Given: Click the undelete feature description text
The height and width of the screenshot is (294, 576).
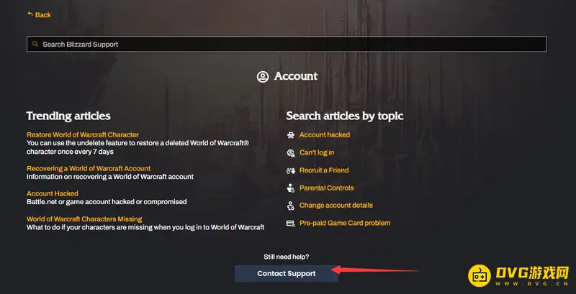Looking at the screenshot, I should point(138,147).
